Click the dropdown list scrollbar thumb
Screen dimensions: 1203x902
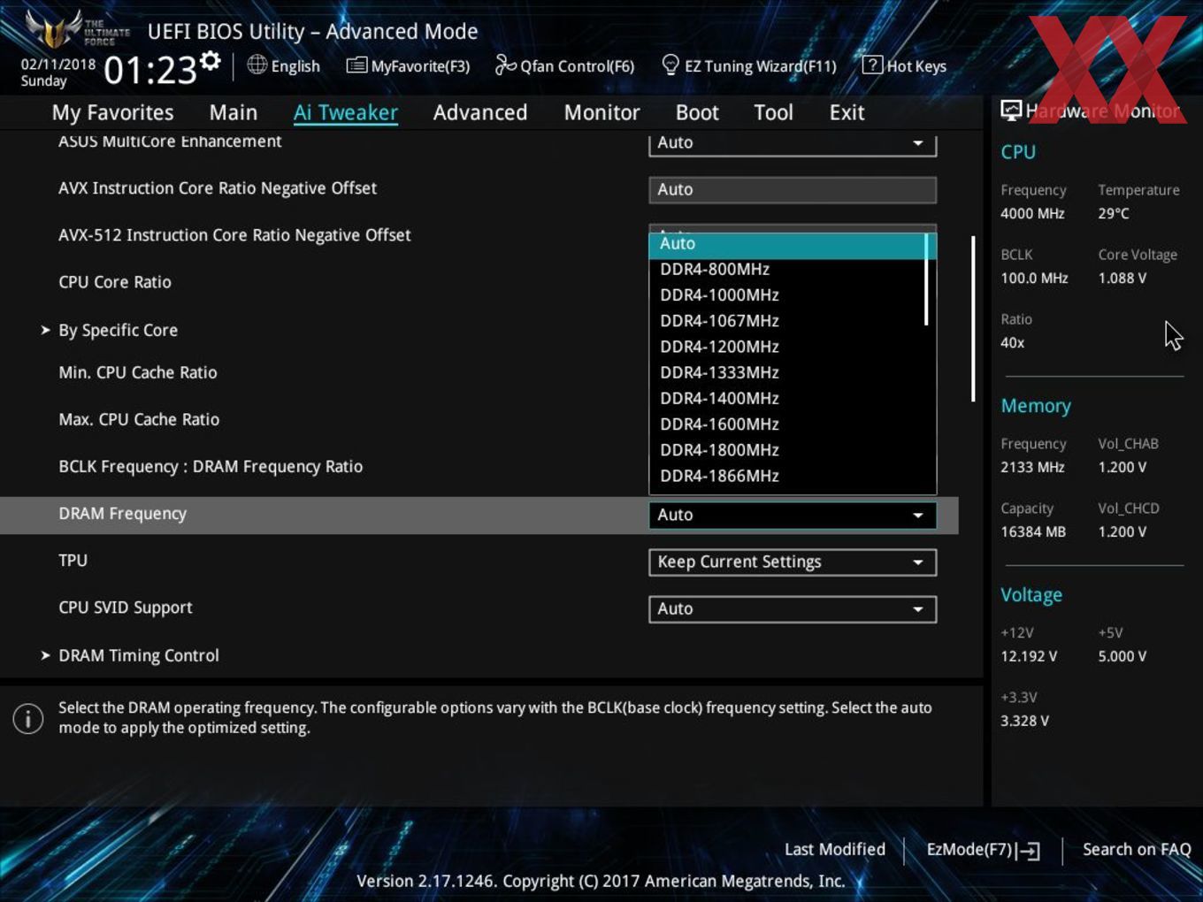pyautogui.click(x=927, y=279)
